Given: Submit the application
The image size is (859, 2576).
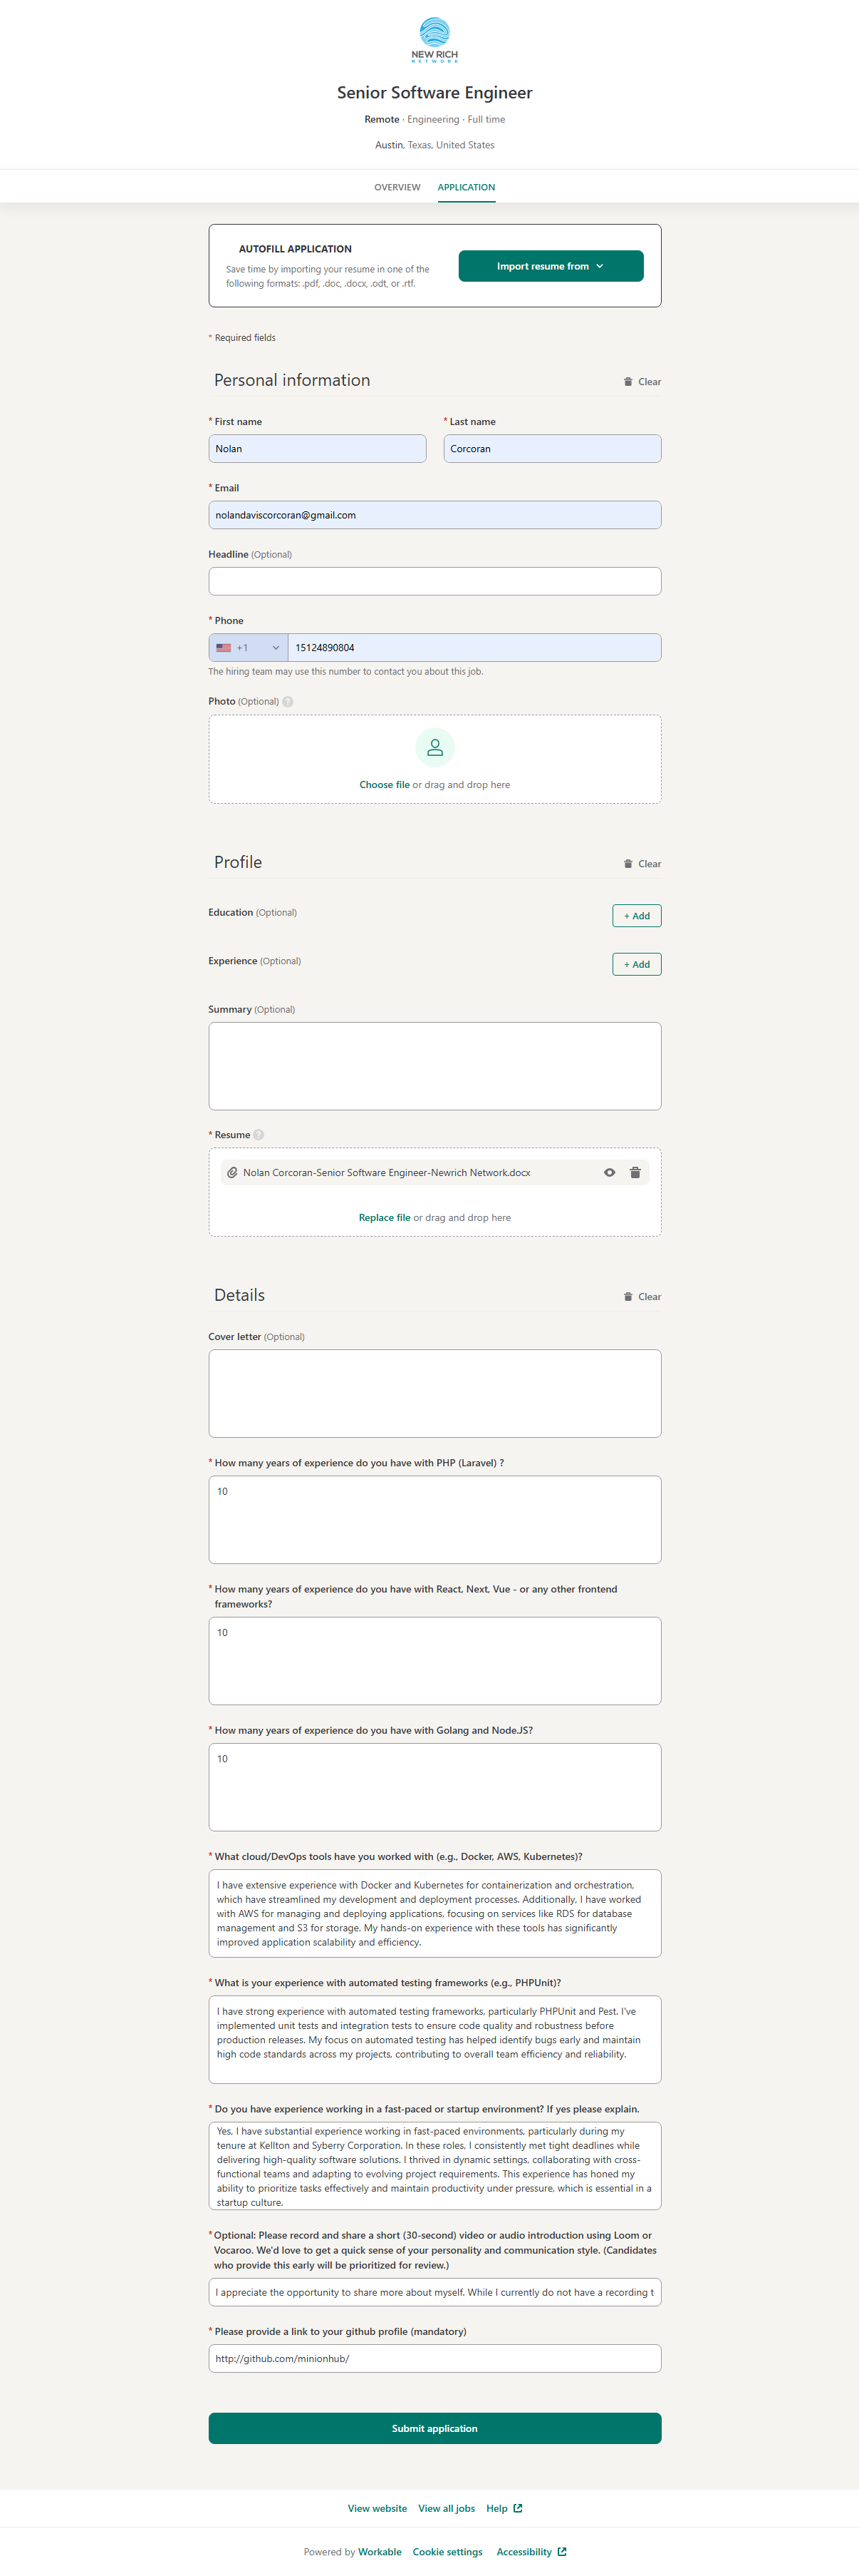Looking at the screenshot, I should [x=434, y=2428].
